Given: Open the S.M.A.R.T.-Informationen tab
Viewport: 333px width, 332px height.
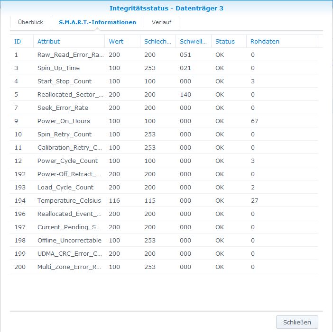Looking at the screenshot, I should [x=97, y=22].
